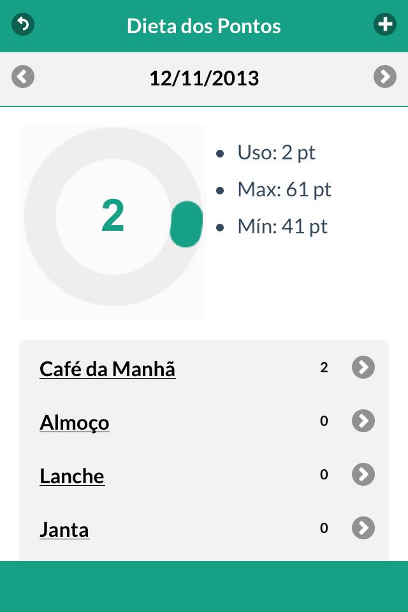Expand the Almoço chevron arrow
Screen dimensions: 408x612
coord(363,421)
